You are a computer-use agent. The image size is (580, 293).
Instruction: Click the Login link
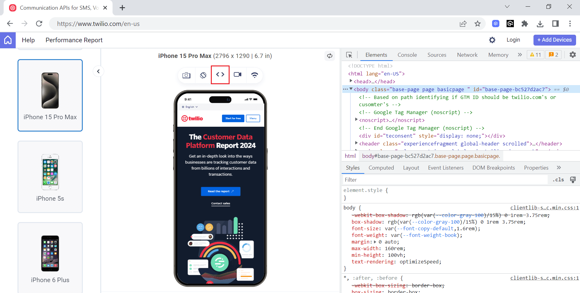[x=513, y=40]
